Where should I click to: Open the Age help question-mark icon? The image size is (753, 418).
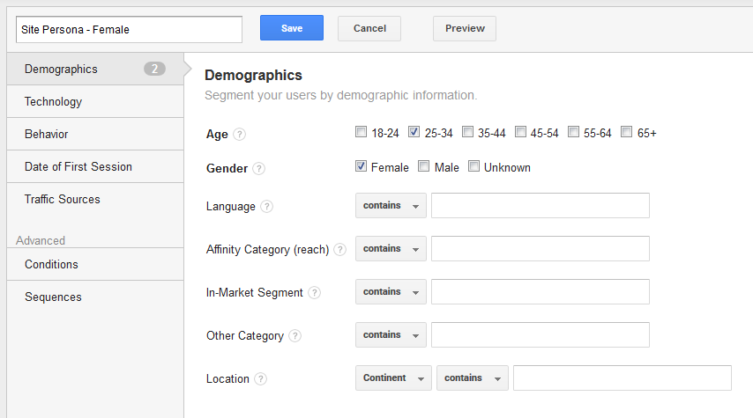click(x=239, y=135)
